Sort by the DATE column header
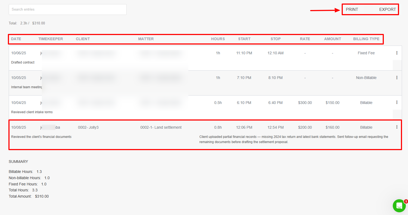Image resolution: width=408 pixels, height=215 pixels. [x=16, y=39]
